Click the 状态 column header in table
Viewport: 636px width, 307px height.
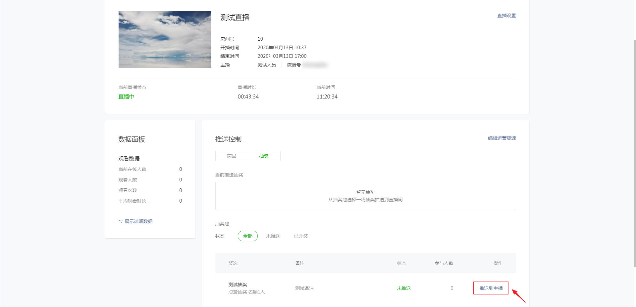tap(401, 263)
